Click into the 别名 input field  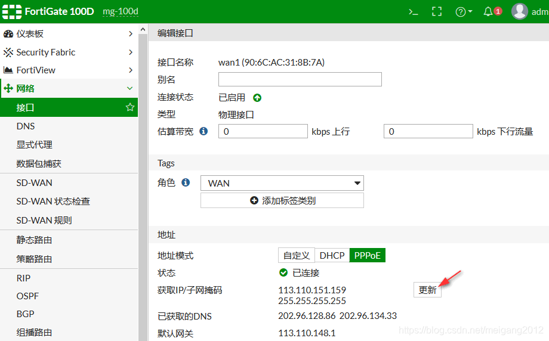[x=300, y=79]
